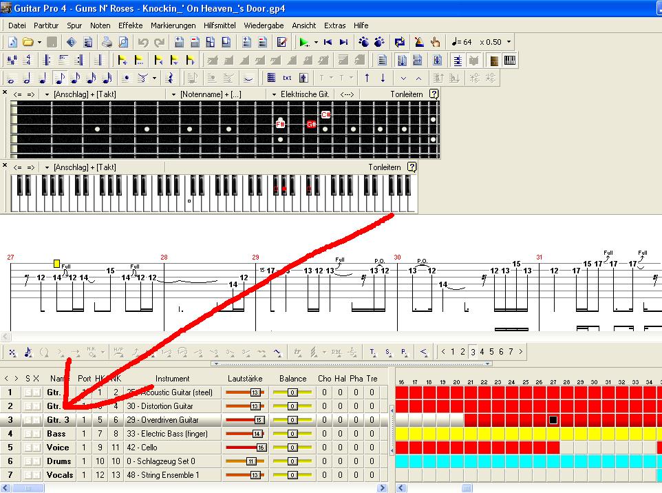Apply fade-in effect icon
The height and width of the screenshot is (493, 662).
click(423, 351)
